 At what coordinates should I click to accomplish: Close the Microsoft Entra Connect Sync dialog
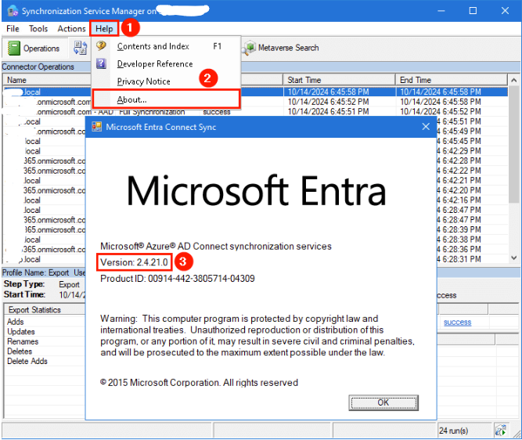point(426,127)
